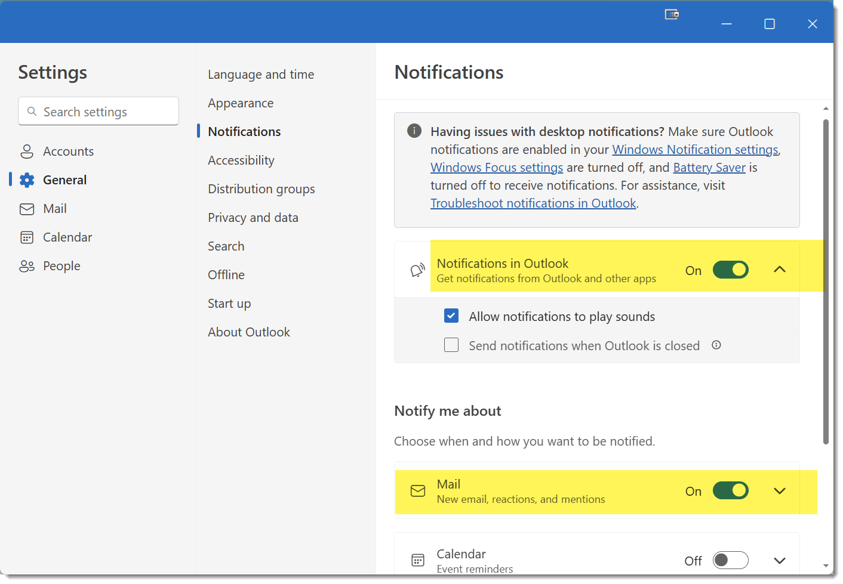Click the scrollbar down arrow
843x584 pixels.
pyautogui.click(x=826, y=566)
